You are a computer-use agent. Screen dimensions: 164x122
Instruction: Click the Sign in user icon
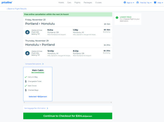coord(125,2)
